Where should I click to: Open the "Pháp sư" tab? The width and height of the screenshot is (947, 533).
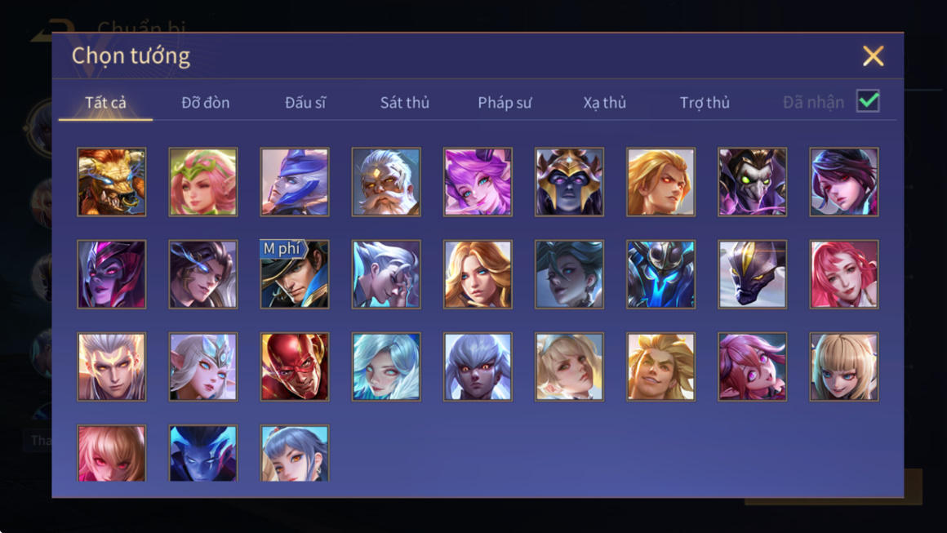(x=505, y=103)
